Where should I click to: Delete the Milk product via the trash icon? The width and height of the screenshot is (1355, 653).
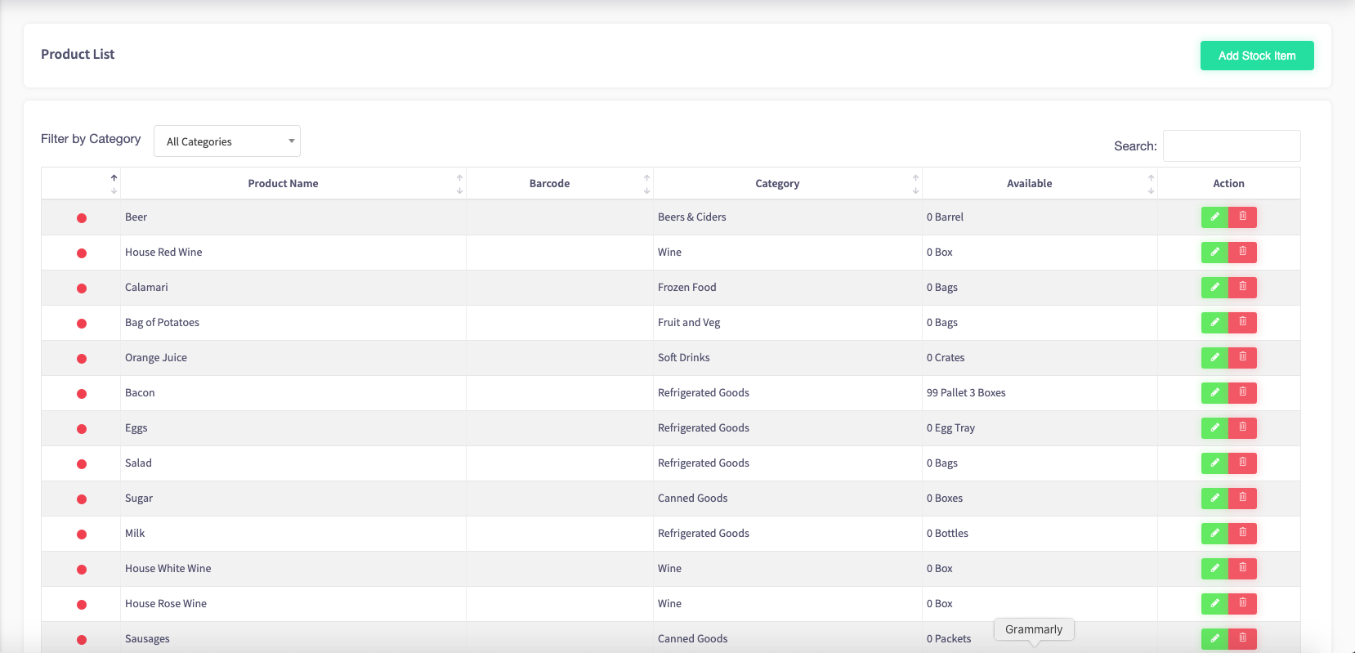pyautogui.click(x=1242, y=533)
